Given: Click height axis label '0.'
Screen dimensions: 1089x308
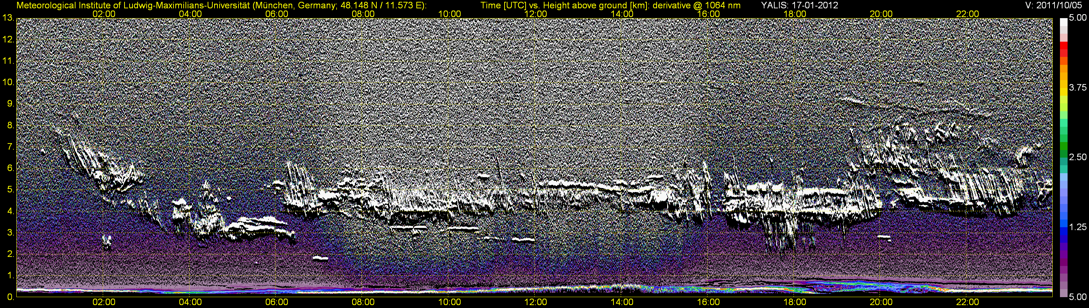Looking at the screenshot, I should point(11,297).
